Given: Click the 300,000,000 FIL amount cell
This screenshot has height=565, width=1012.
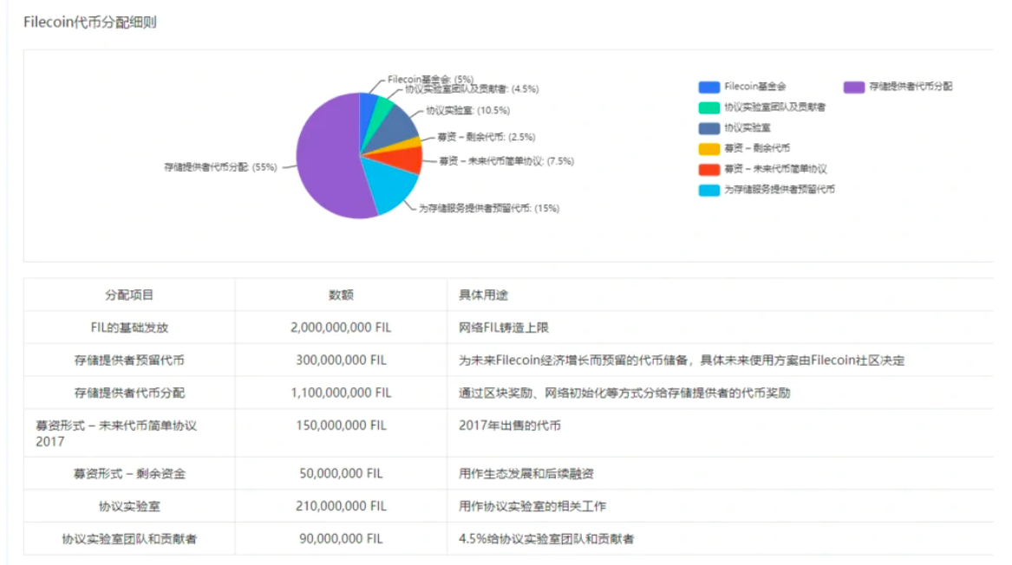Looking at the screenshot, I should pos(341,360).
